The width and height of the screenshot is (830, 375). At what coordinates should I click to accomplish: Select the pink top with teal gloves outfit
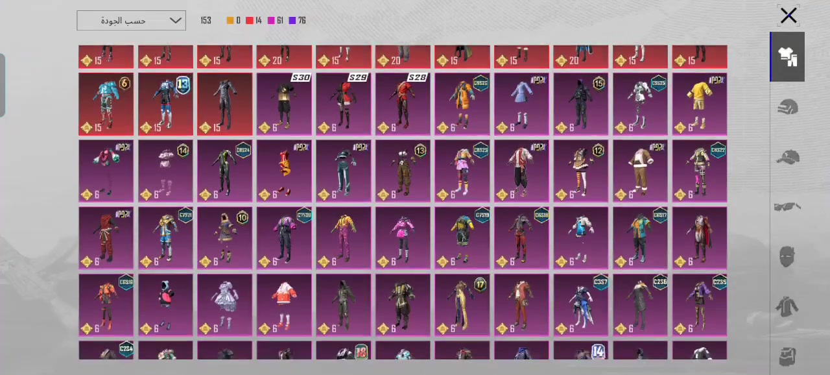coord(106,171)
